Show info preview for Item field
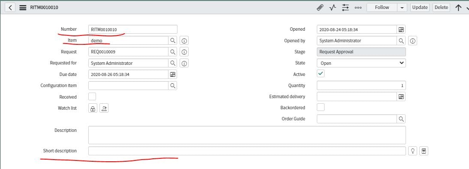 [184, 41]
